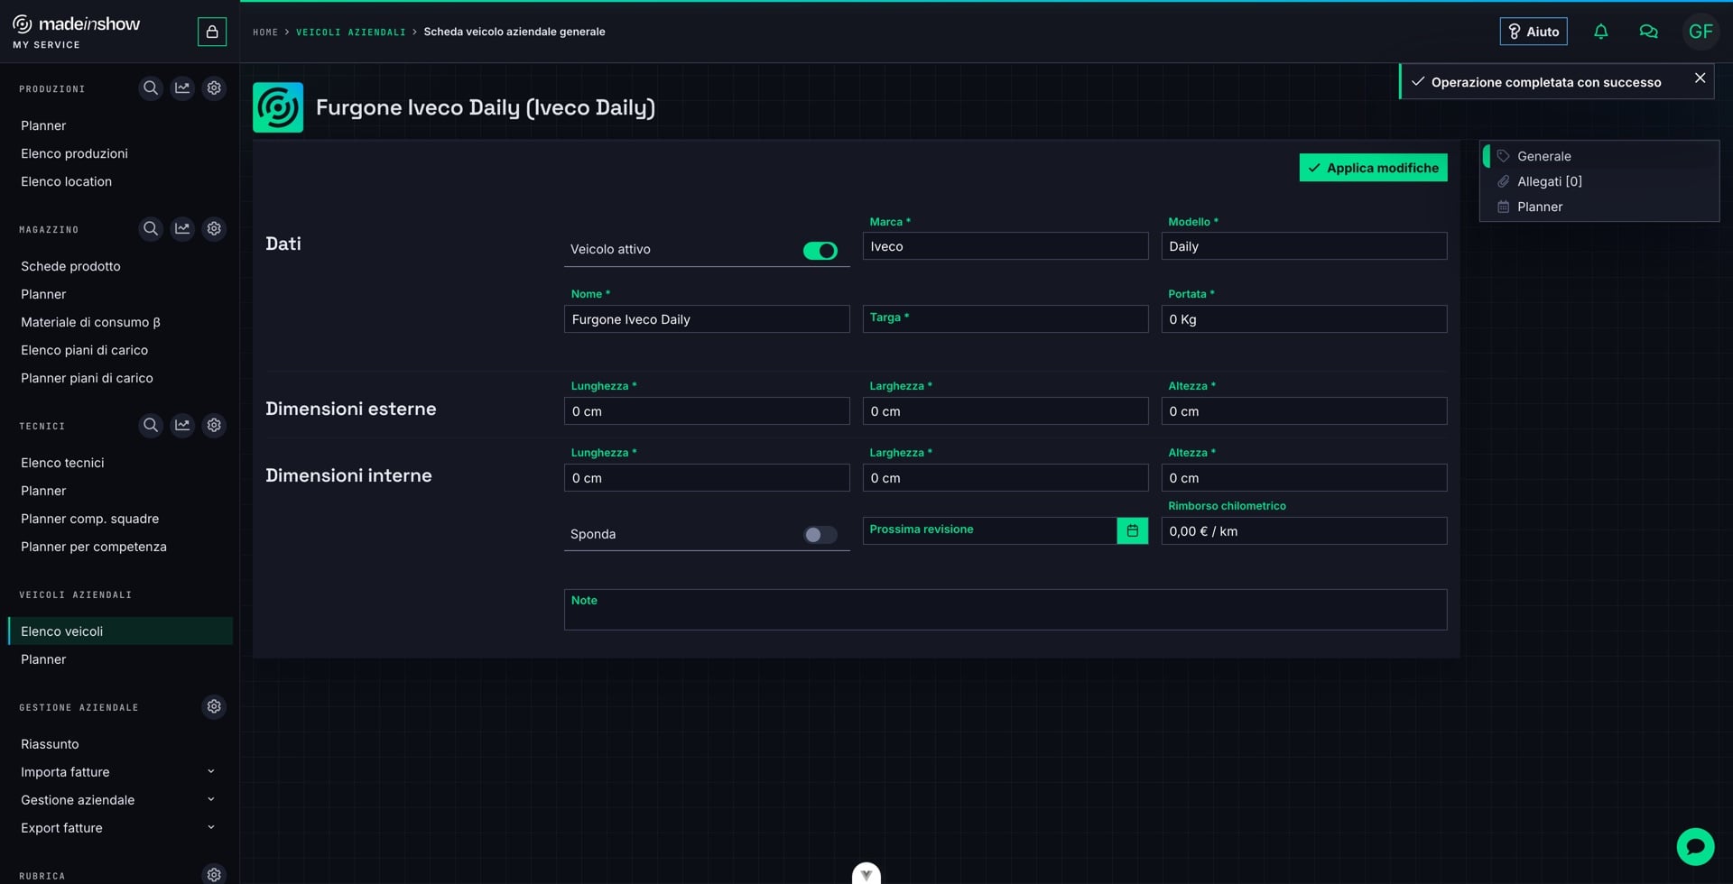Open Gestione Aziendale settings gear
Screen dimensions: 1733x884
[x=214, y=706]
